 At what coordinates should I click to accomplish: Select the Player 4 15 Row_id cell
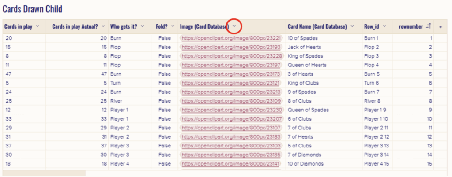377,163
